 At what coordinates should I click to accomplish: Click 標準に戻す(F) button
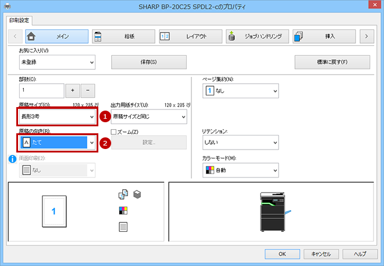pos(332,62)
